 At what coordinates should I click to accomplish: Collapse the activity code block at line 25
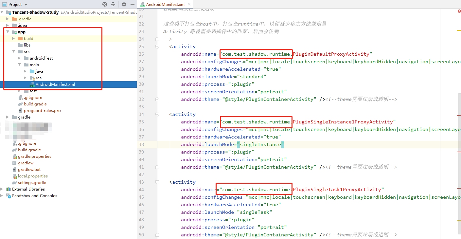pyautogui.click(x=157, y=46)
